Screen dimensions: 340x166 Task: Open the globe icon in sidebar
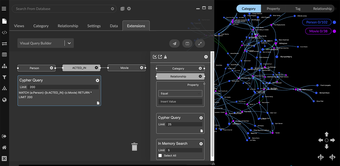click(x=4, y=100)
